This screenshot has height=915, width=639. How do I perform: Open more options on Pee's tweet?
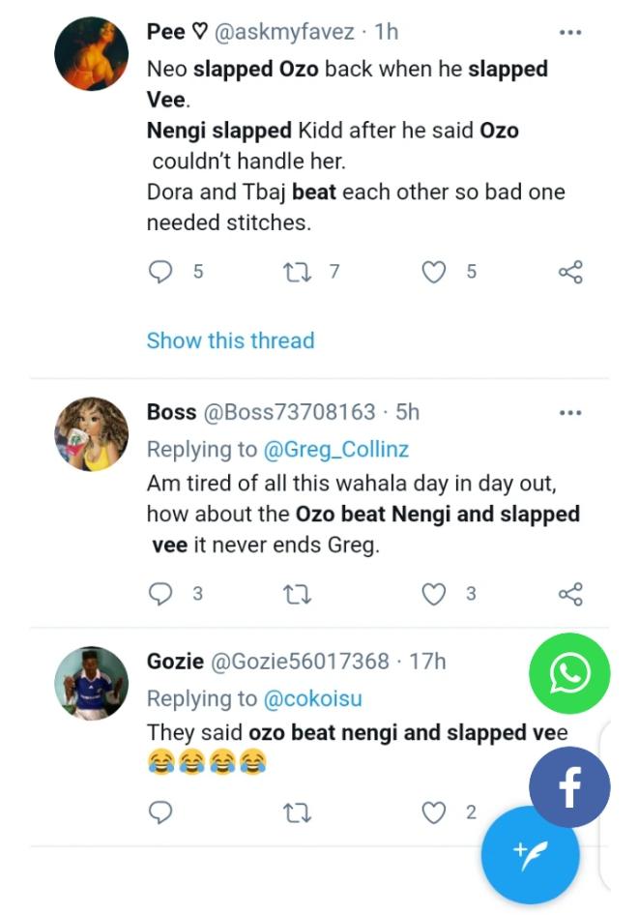(x=570, y=33)
